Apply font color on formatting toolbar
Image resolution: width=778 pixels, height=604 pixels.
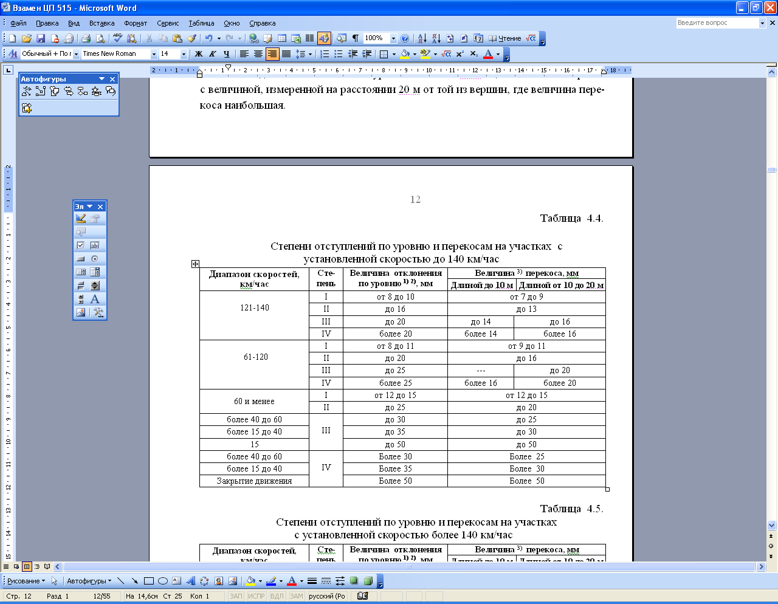coord(488,54)
